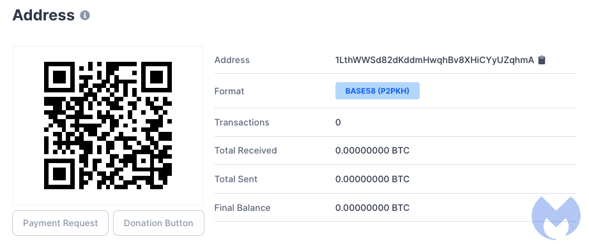Click the QR code image
589x244 pixels.
pyautogui.click(x=108, y=126)
